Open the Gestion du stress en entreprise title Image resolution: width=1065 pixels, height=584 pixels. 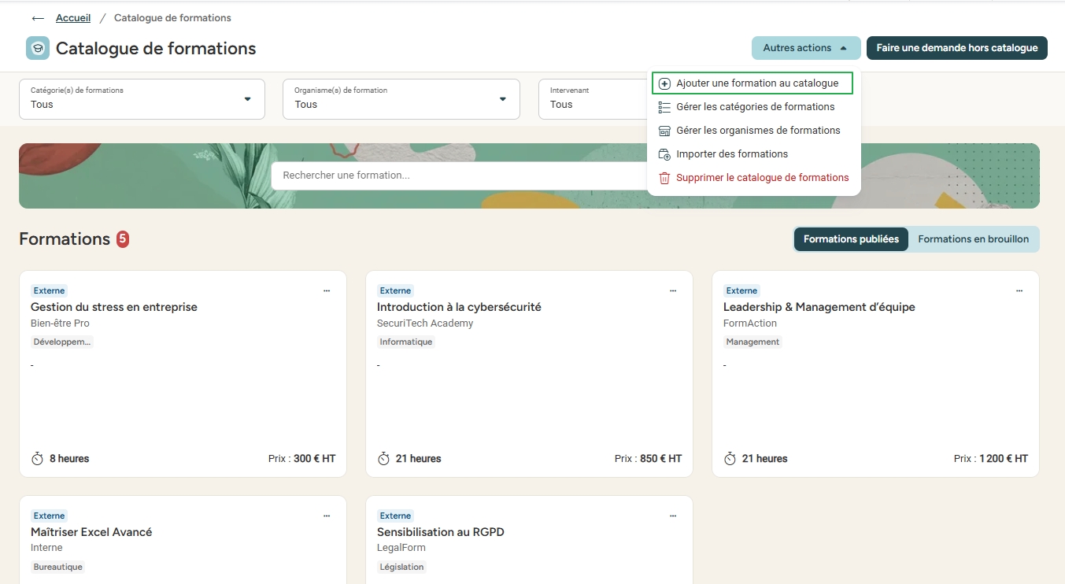[114, 307]
